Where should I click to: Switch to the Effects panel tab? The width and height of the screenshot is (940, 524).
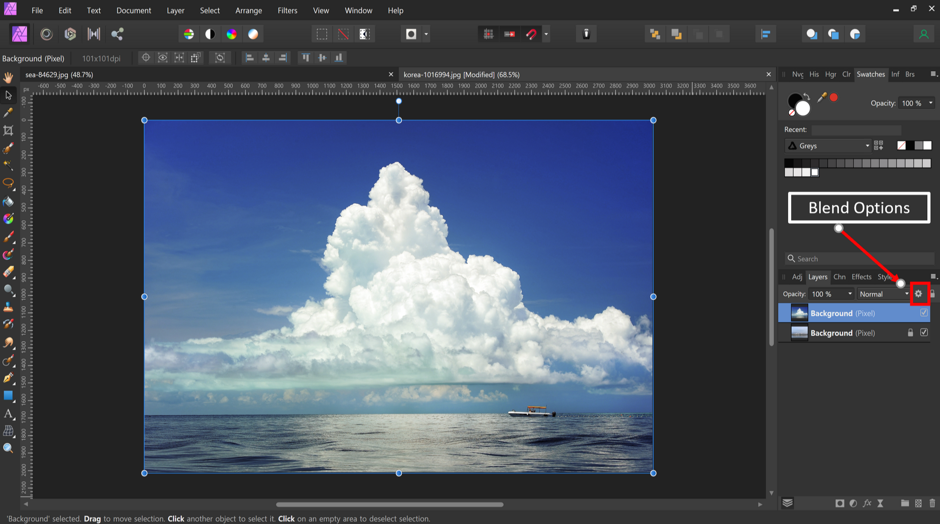coord(861,277)
